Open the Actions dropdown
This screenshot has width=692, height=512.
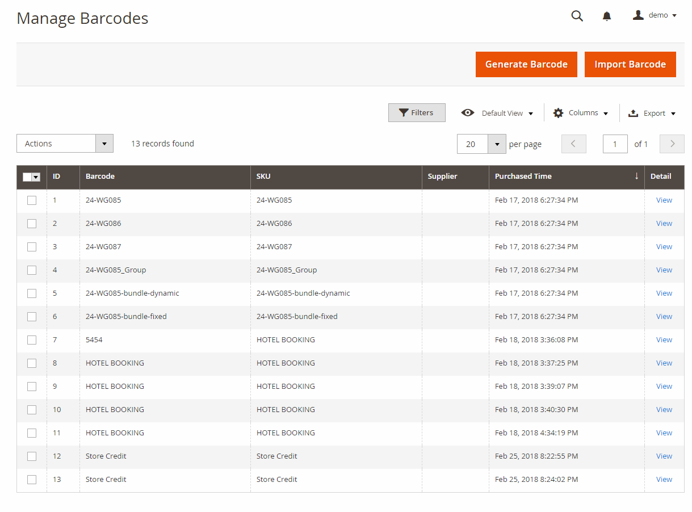(65, 144)
